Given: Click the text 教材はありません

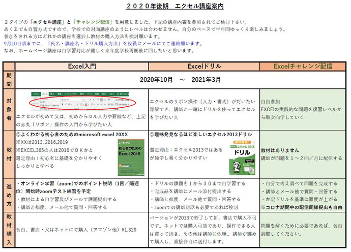Looking at the screenshot, I should (280, 150).
